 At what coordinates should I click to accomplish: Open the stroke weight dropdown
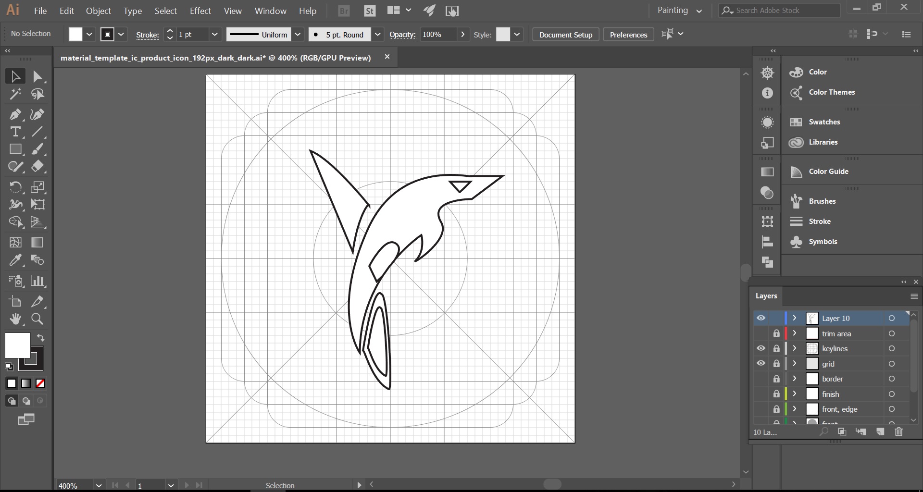tap(214, 35)
